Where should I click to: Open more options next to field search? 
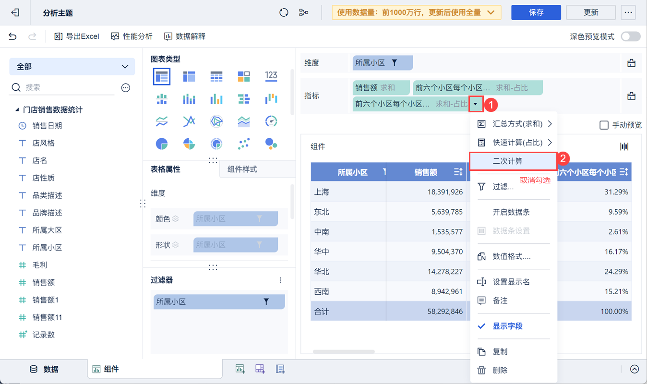(126, 87)
